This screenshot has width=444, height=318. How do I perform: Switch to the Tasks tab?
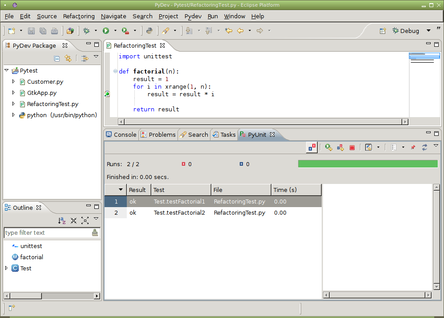click(224, 135)
